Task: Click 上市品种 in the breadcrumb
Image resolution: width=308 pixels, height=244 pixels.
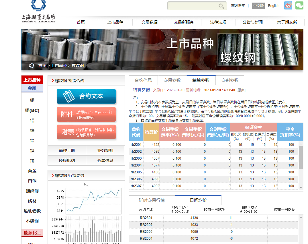Action: tap(59, 65)
